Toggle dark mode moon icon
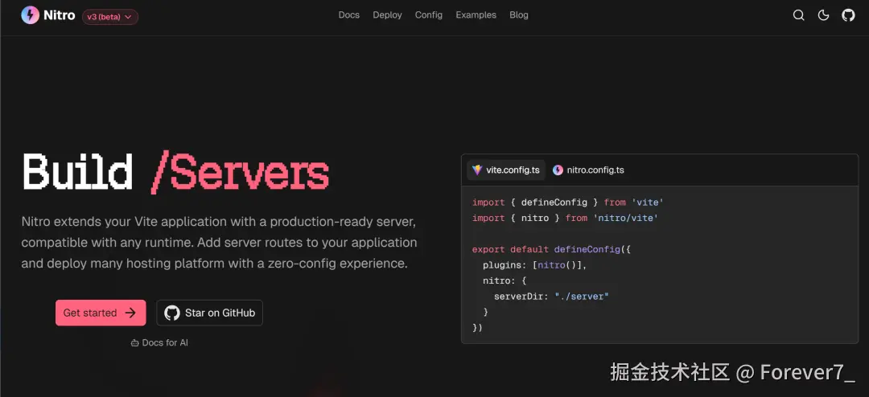This screenshot has width=869, height=397. click(824, 15)
